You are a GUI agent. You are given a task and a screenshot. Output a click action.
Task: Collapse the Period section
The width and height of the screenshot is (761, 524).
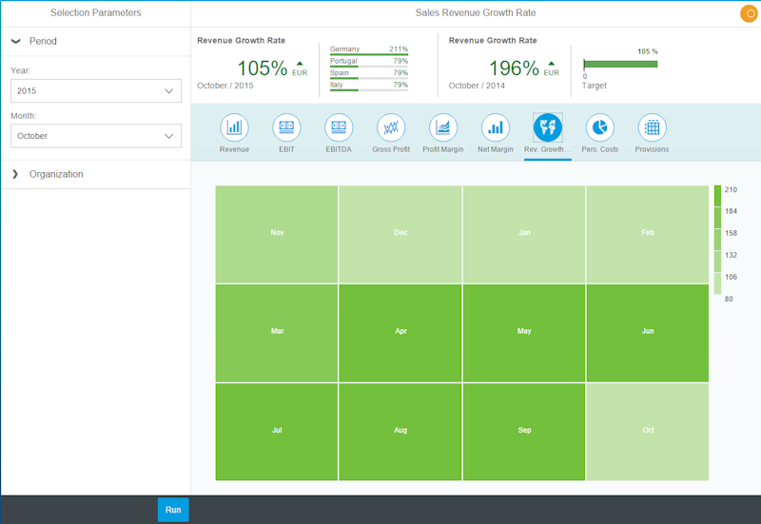pos(16,42)
